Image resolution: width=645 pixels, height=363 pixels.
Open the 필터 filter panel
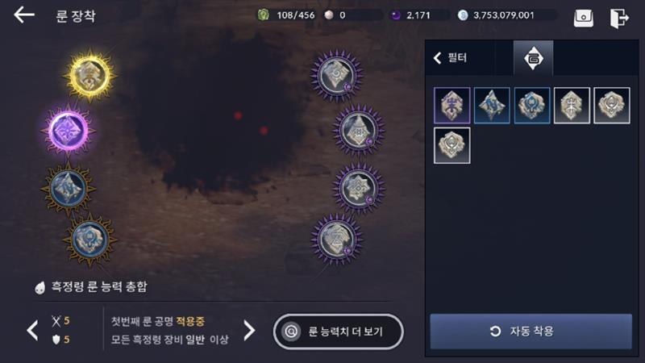click(x=451, y=57)
